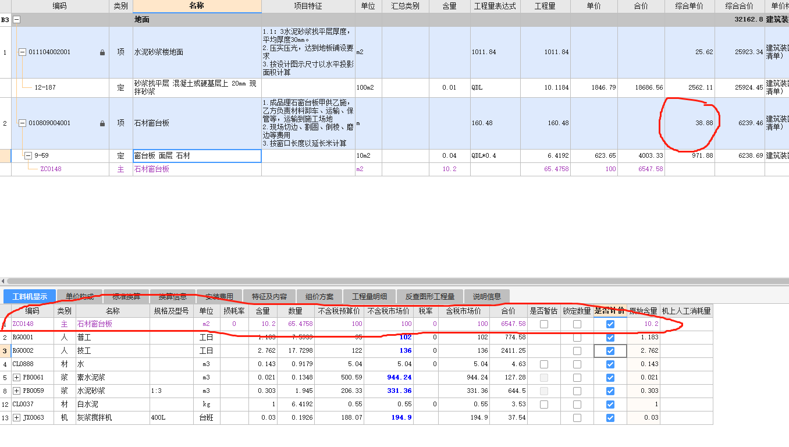Click expression cell QDL*0.4
This screenshot has height=447, width=789.
click(495, 156)
